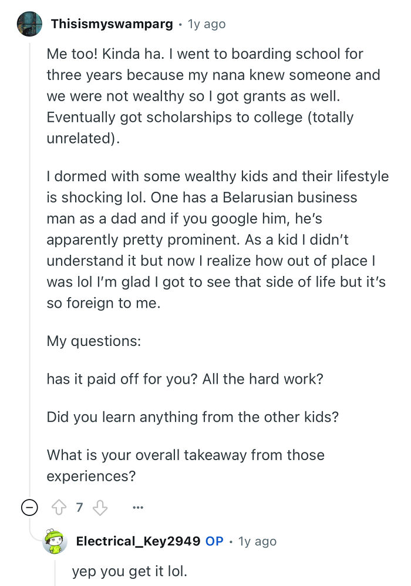The image size is (411, 586).
Task: Click the blue OP badge
Action: [214, 541]
